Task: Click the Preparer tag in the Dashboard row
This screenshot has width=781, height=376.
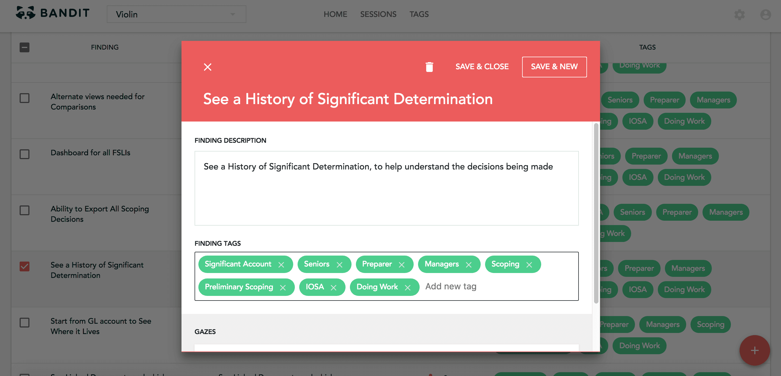Action: tap(646, 156)
